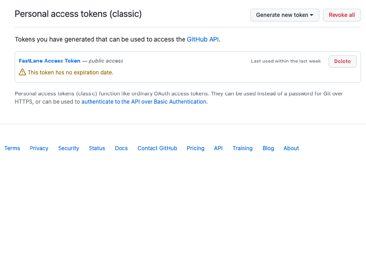Open authenticate to the API over Basic Authentication
The image size is (366, 278).
click(144, 102)
